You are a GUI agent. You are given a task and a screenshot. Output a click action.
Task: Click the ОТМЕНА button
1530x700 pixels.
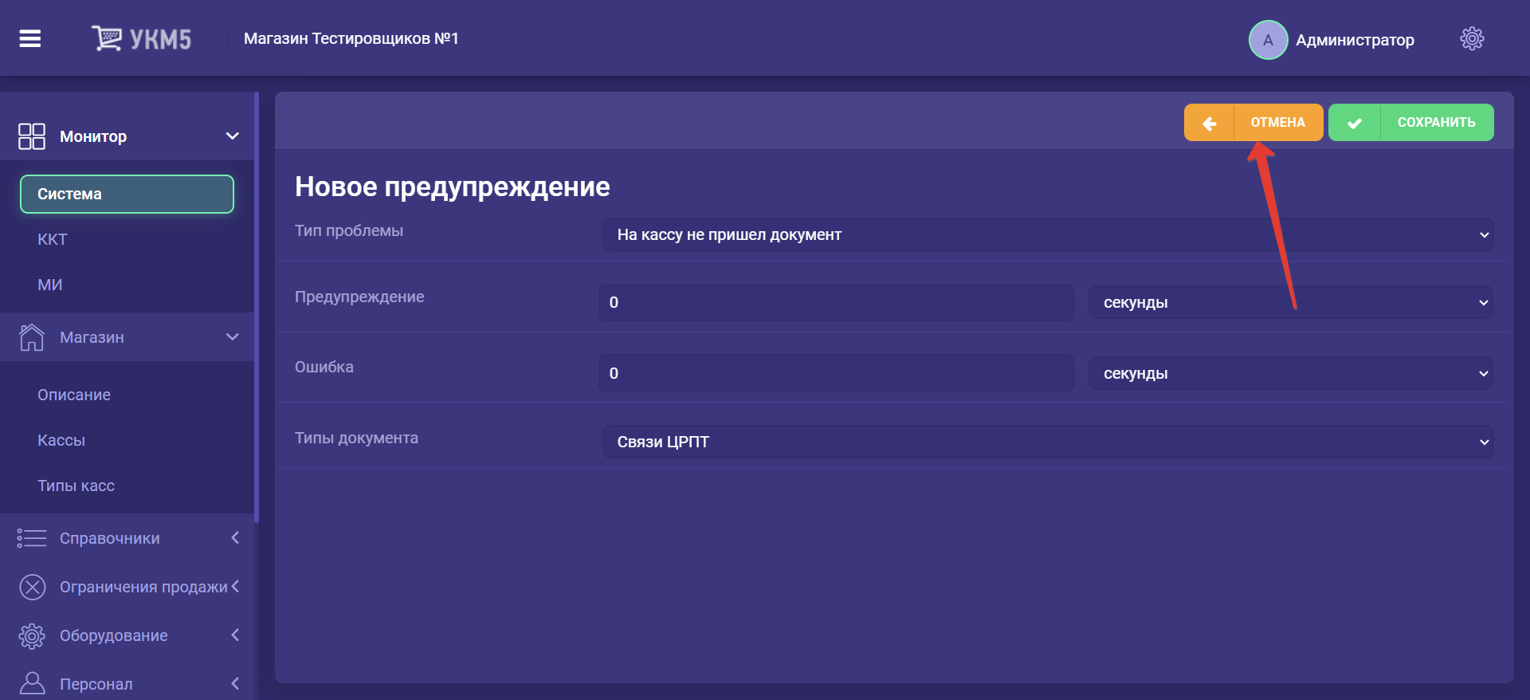[1253, 123]
